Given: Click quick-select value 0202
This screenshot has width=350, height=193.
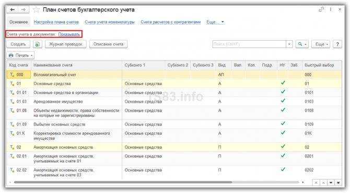Looking at the screenshot, I should click(309, 170).
